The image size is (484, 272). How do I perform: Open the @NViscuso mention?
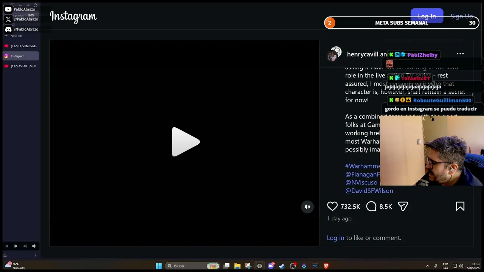(361, 182)
